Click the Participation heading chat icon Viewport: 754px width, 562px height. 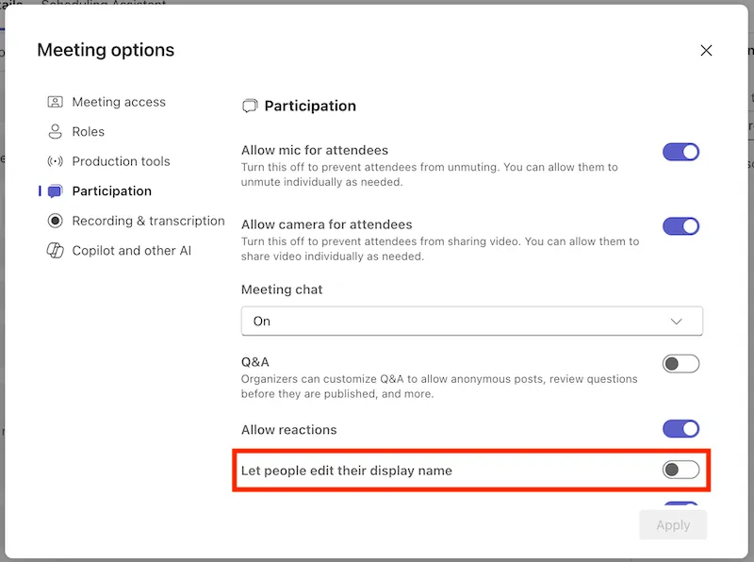point(250,107)
